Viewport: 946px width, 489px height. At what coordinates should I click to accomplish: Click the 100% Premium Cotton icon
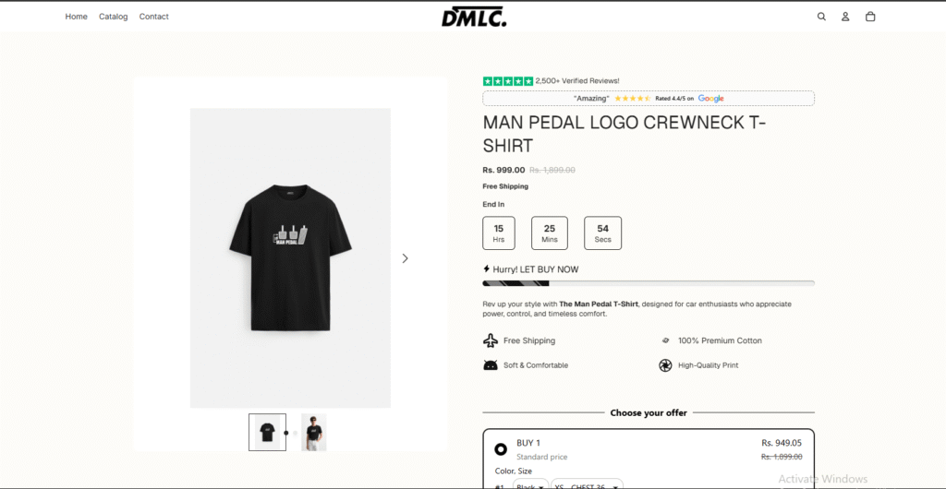coord(665,340)
